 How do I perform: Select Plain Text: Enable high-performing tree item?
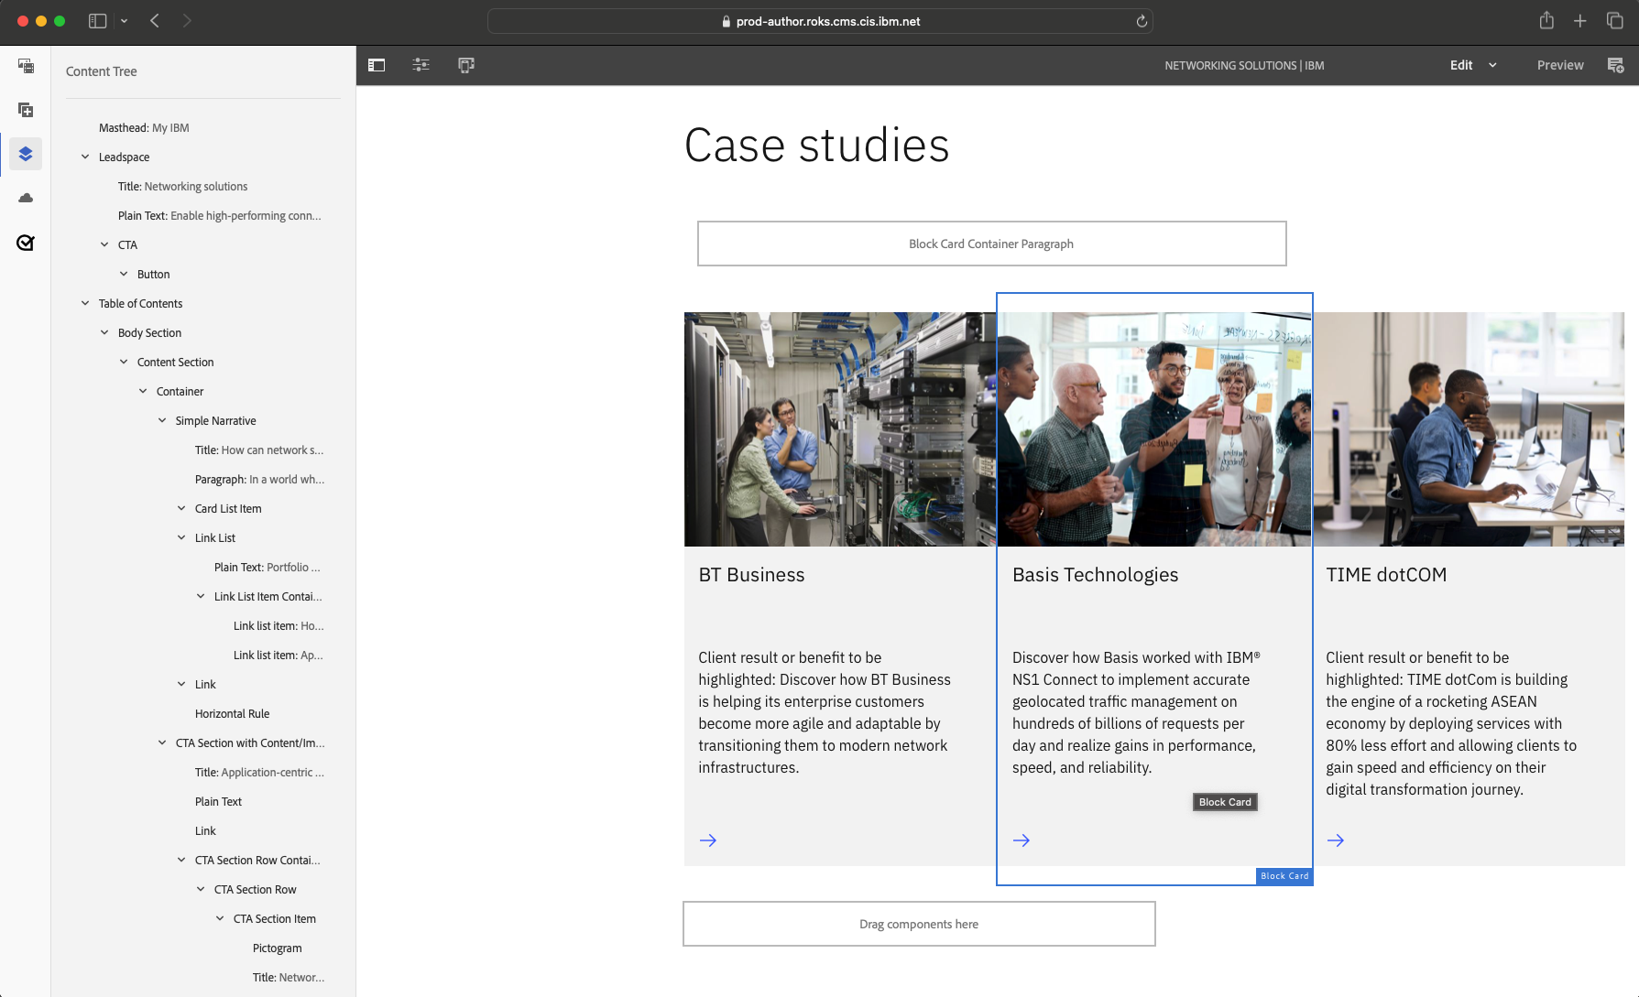[219, 215]
